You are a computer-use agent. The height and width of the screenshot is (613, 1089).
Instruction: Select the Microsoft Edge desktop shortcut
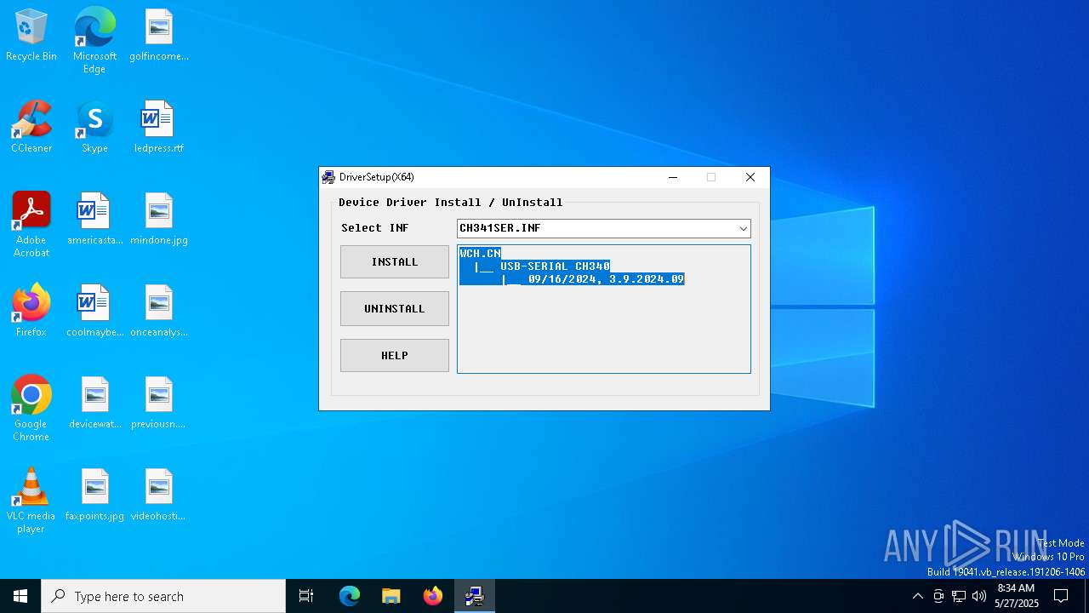[94, 40]
